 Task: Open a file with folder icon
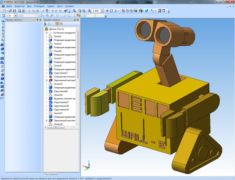click(10, 11)
